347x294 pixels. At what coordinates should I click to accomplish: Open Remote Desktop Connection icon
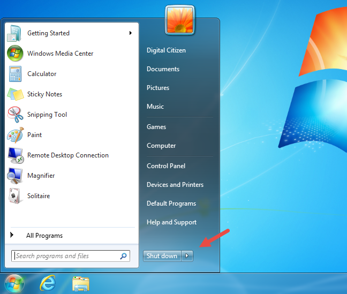(16, 155)
